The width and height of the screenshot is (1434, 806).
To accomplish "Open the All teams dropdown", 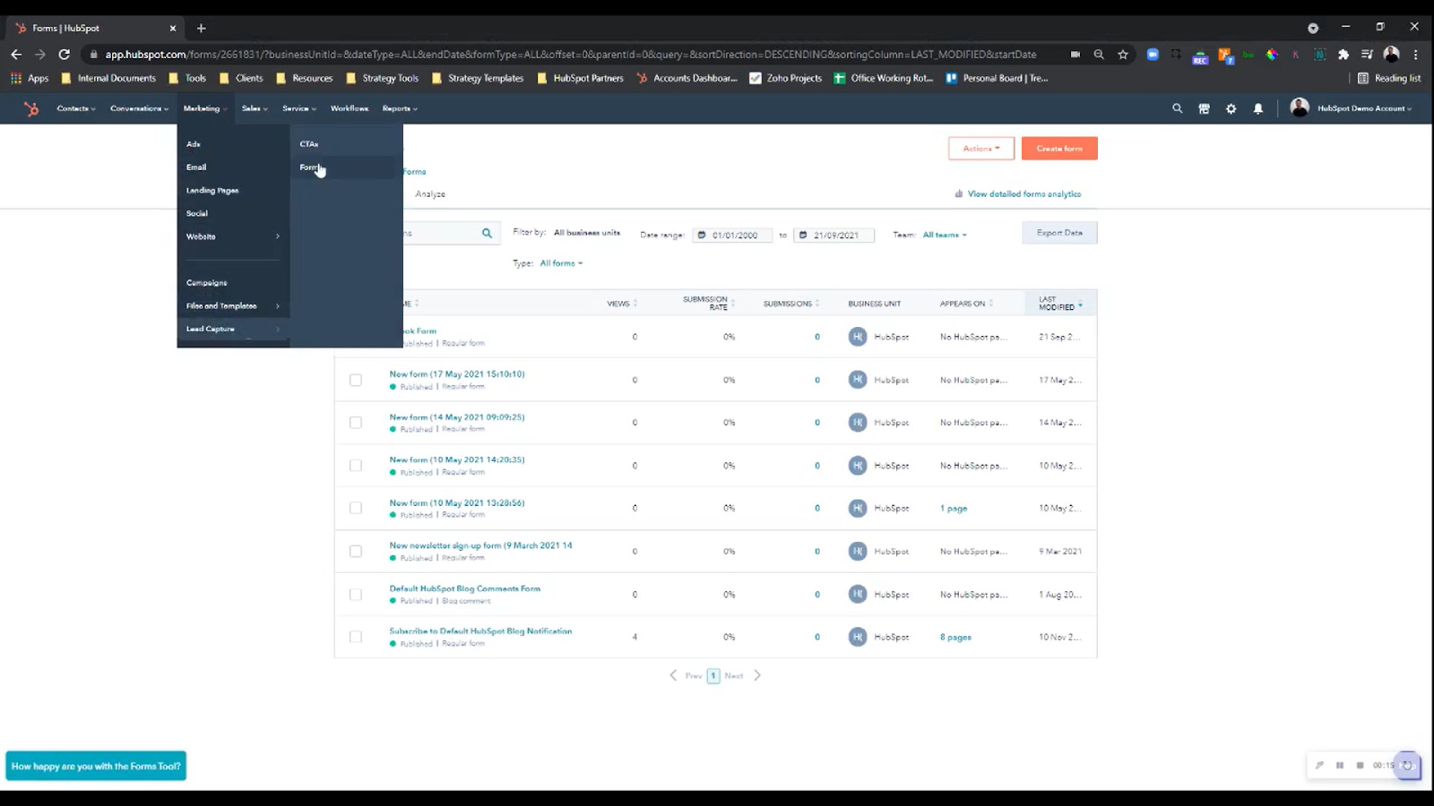I will (x=943, y=234).
